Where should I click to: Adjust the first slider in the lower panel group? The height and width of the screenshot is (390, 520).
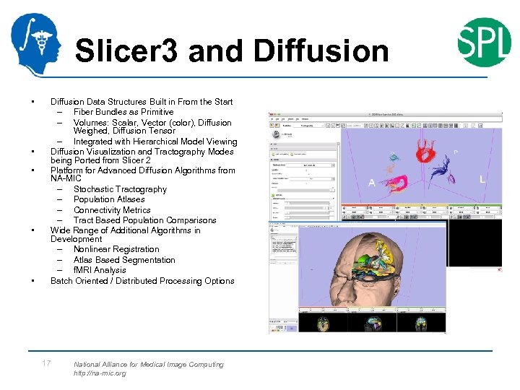pos(307,203)
